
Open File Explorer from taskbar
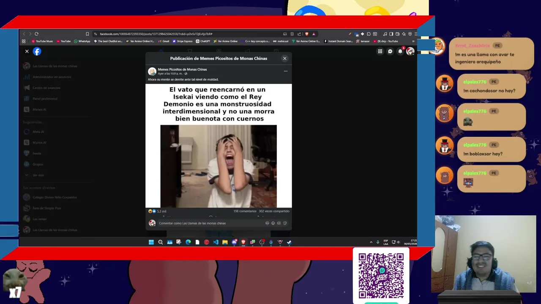point(225,242)
